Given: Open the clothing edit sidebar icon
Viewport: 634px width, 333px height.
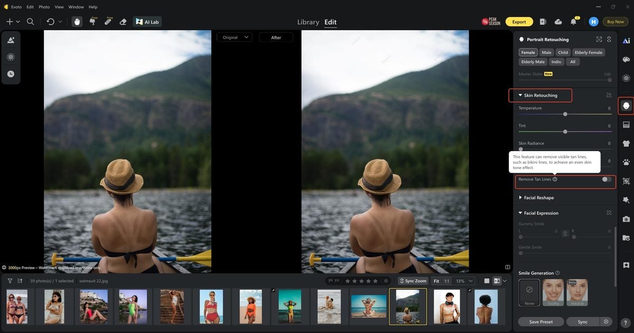Looking at the screenshot, I should coord(626,143).
